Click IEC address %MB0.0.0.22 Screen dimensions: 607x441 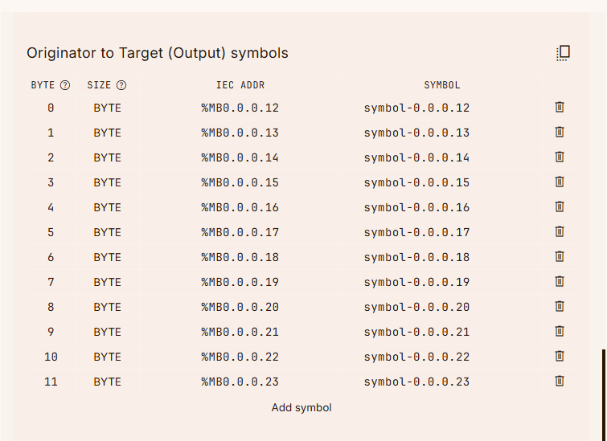point(240,357)
